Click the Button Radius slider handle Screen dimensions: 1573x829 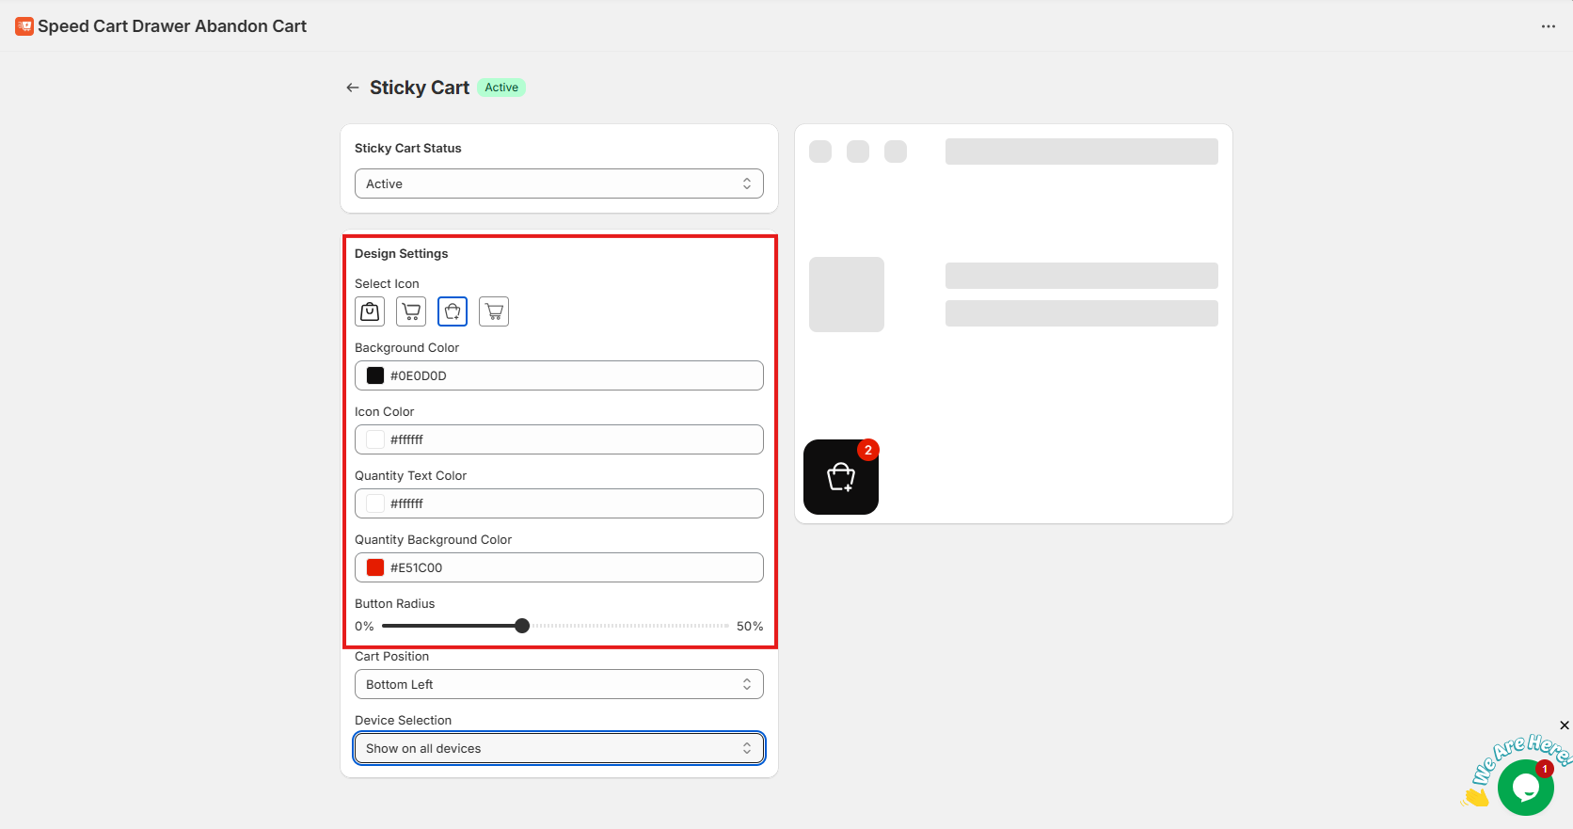[x=522, y=626]
